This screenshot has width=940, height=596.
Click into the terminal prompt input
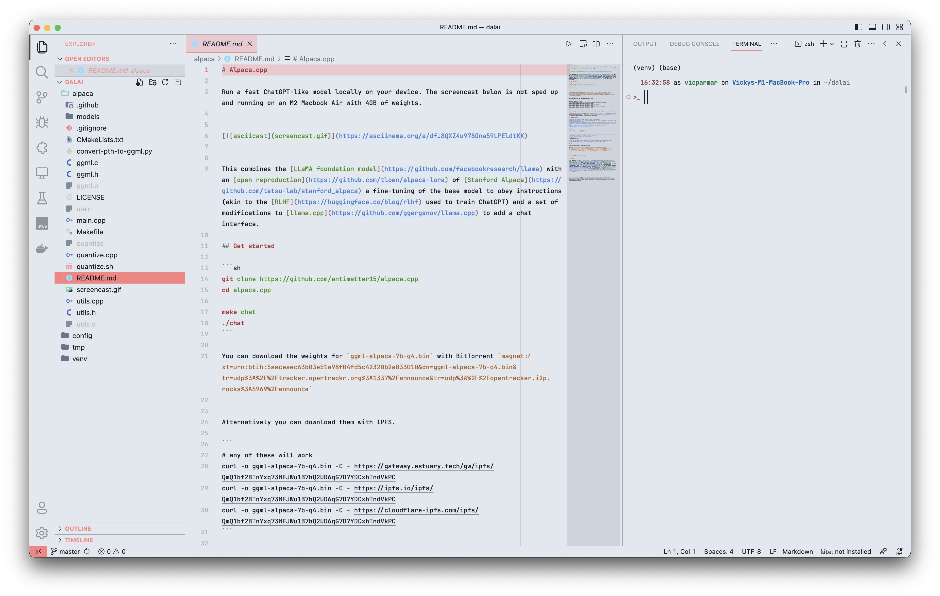pos(646,97)
